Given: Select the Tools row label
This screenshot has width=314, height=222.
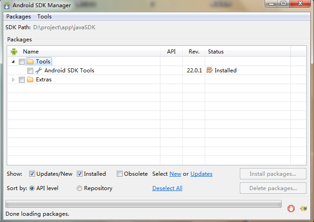Looking at the screenshot, I should click(x=43, y=62).
